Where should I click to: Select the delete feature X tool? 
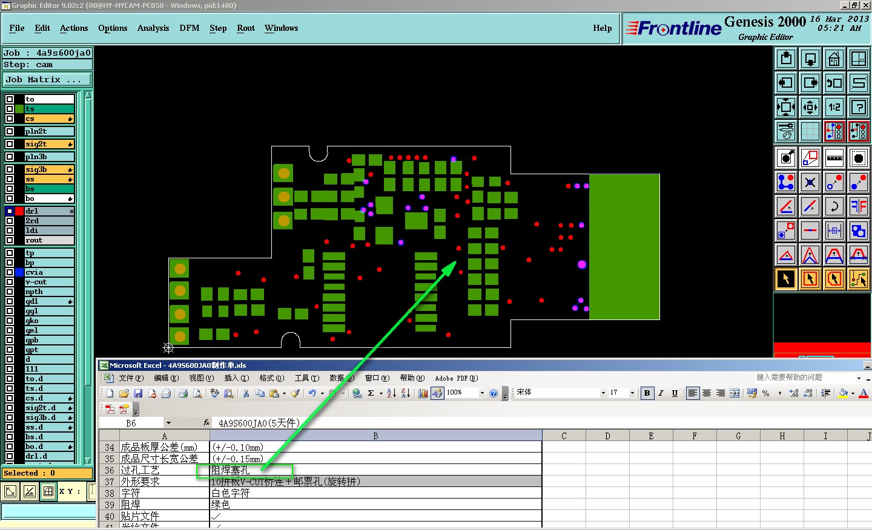click(x=810, y=182)
